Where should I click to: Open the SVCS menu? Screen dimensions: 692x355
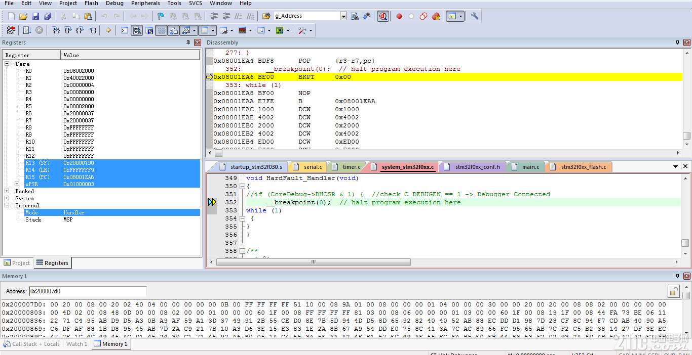tap(196, 4)
